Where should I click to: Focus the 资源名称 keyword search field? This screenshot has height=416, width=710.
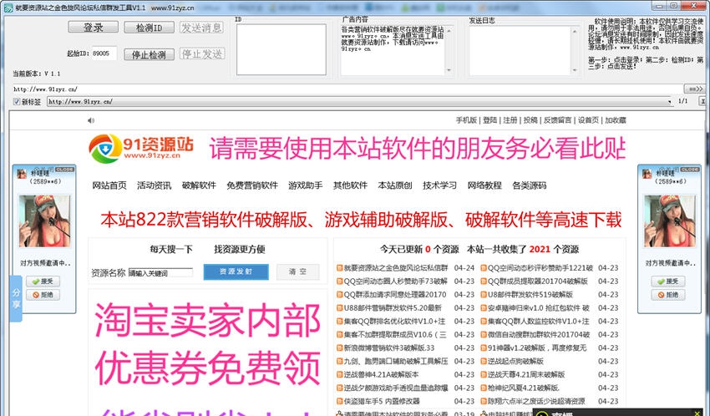(x=160, y=272)
